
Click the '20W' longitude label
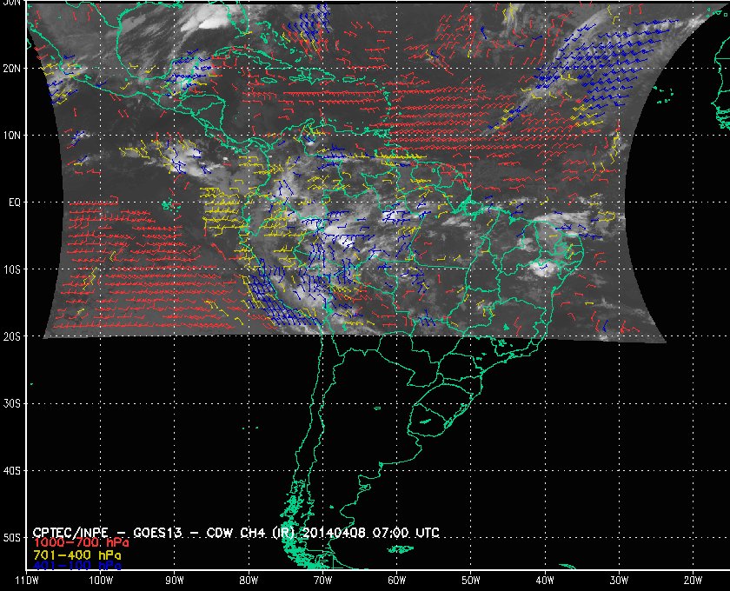693,581
